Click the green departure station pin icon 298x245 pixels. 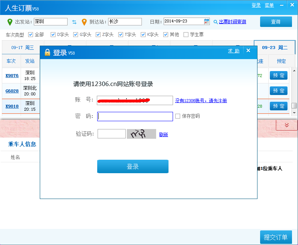pyautogui.click(x=10, y=22)
